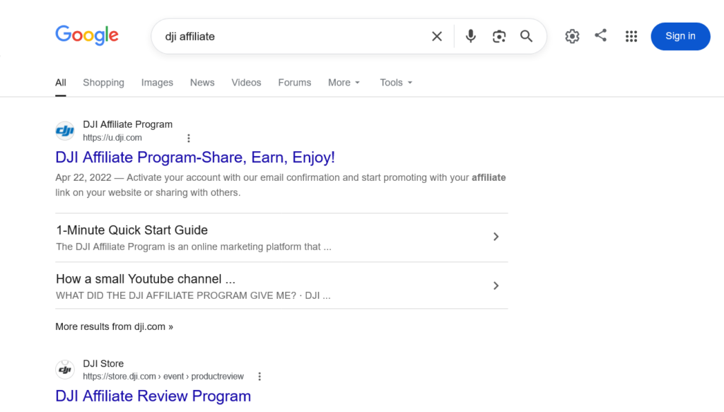Select the All tab

point(61,83)
